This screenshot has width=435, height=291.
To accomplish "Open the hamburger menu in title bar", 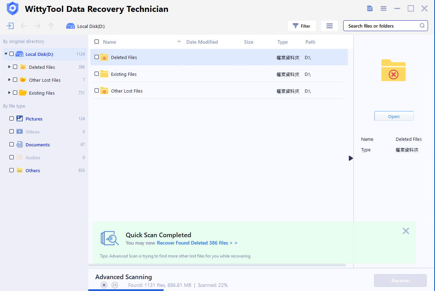I will pos(384,8).
